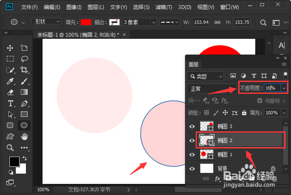Open the 文件(F) menu
The height and width of the screenshot is (195, 291).
(29, 7)
